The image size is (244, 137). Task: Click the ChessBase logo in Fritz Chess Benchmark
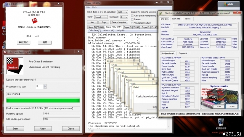pos(14,66)
